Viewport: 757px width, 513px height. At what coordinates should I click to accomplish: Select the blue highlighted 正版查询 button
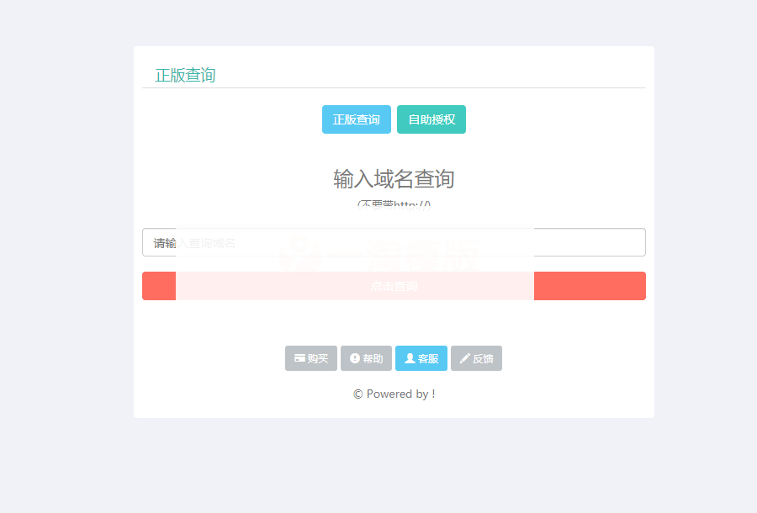pos(356,119)
